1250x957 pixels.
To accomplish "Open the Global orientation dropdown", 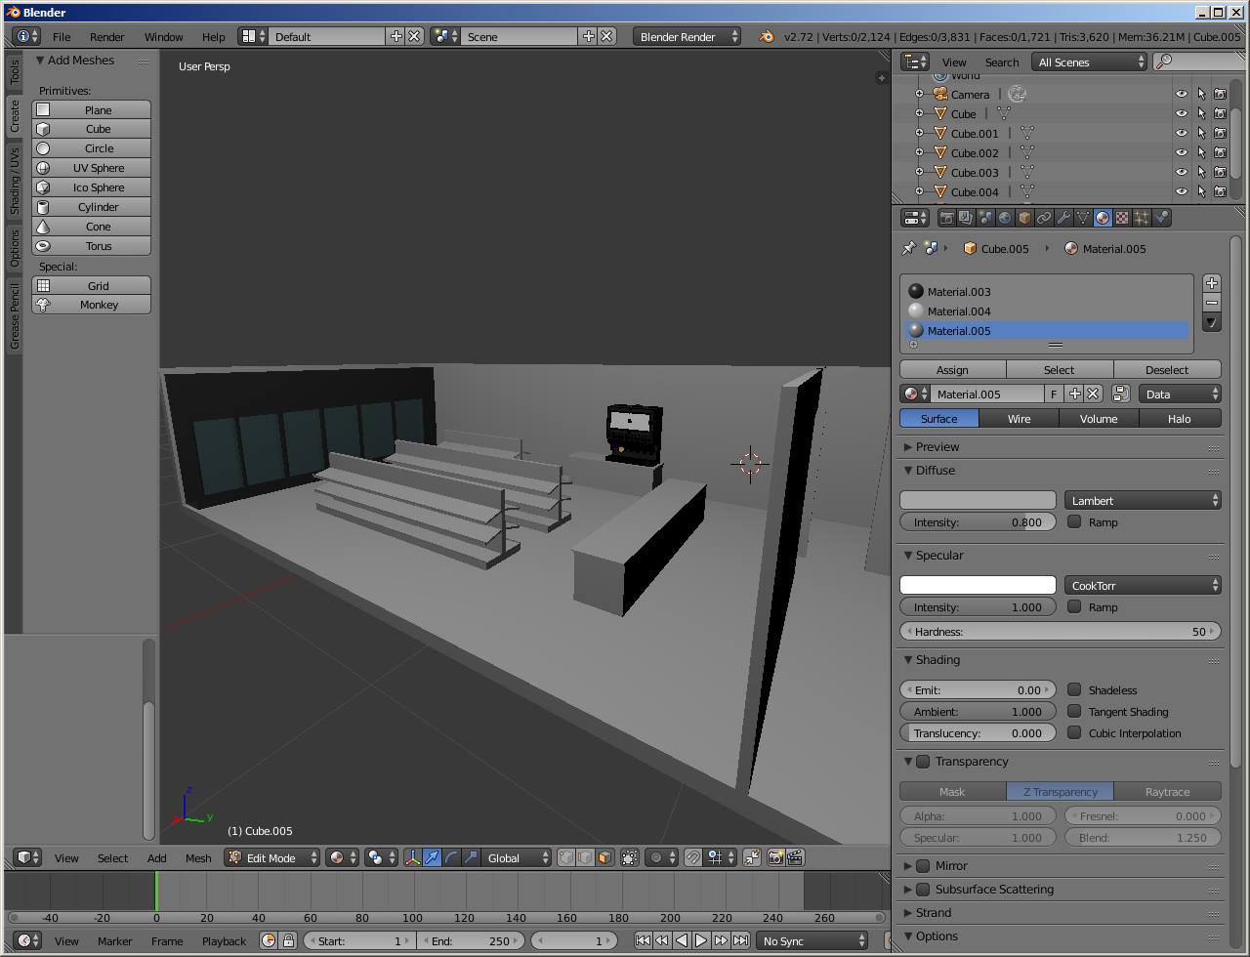I will point(519,857).
